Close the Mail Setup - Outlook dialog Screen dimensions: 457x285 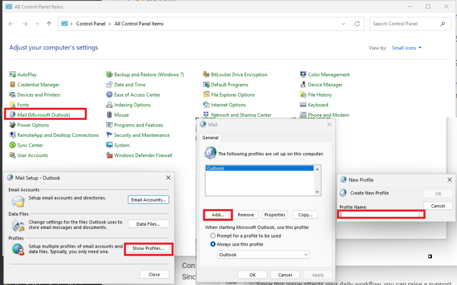point(168,178)
